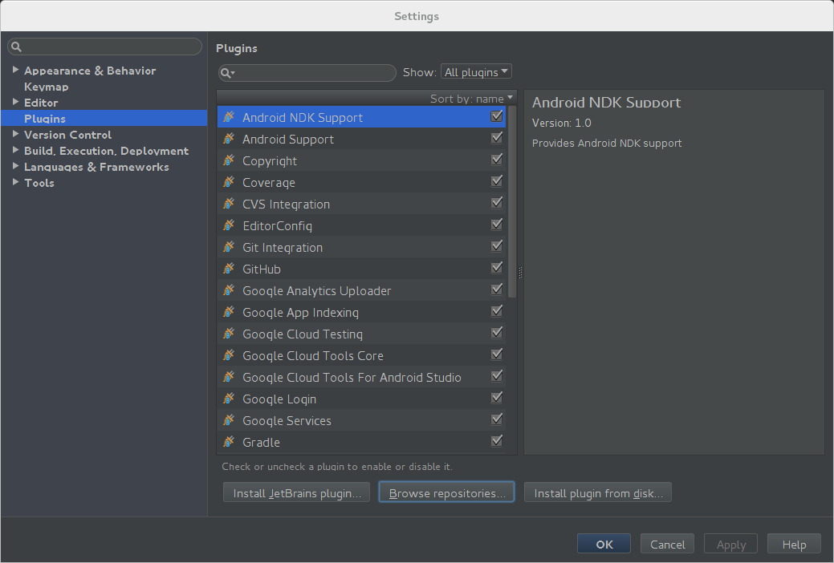Click the CVS Integration plugin icon

(229, 204)
